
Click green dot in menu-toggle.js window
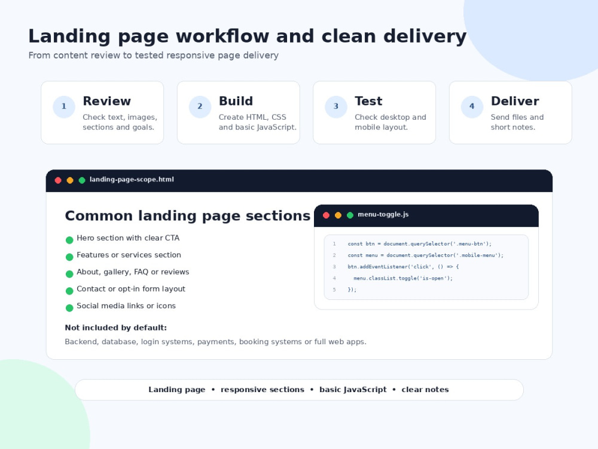(x=350, y=216)
